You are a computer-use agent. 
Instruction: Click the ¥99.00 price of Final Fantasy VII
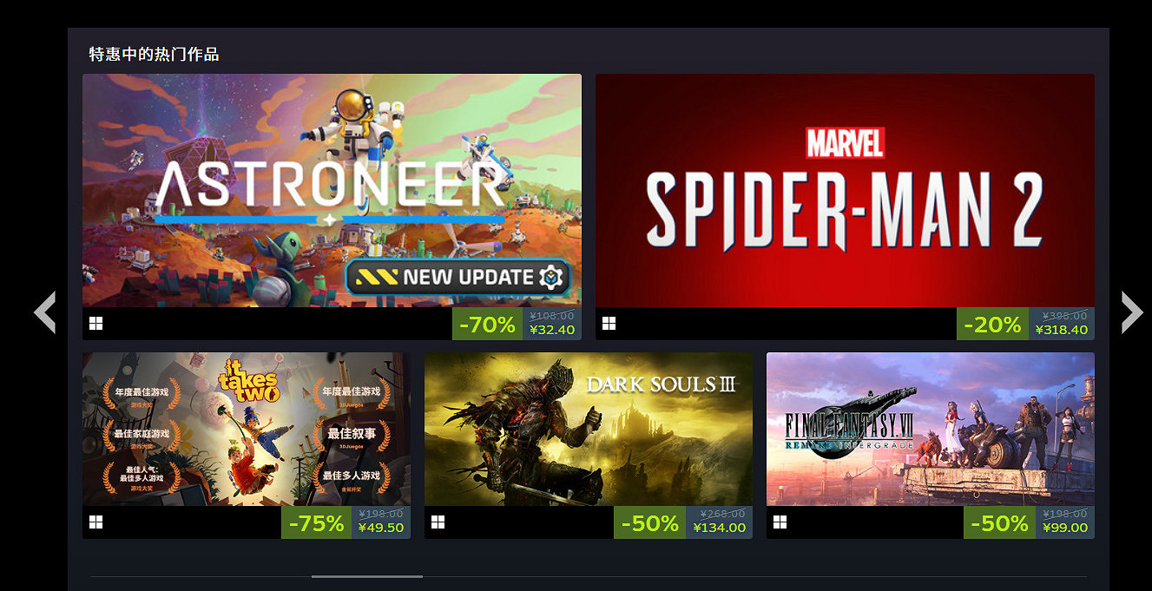(x=1065, y=528)
